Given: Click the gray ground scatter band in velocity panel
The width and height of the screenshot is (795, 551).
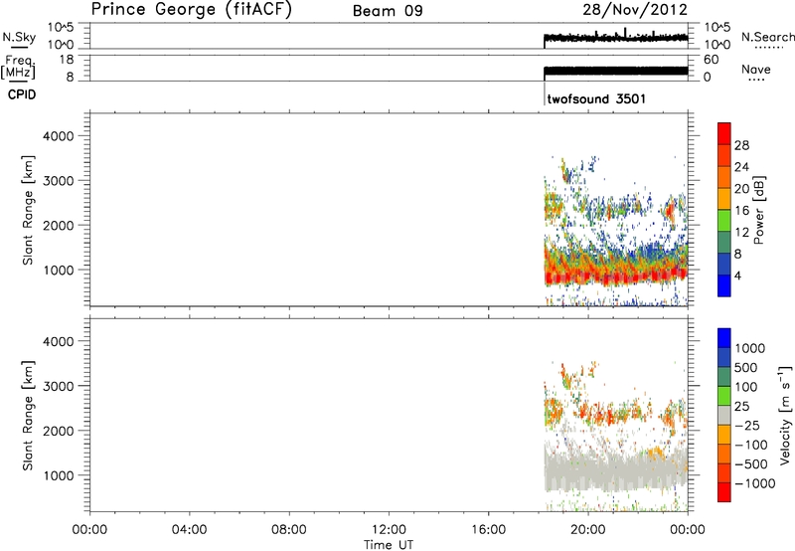Looking at the screenshot, I should tap(615, 469).
